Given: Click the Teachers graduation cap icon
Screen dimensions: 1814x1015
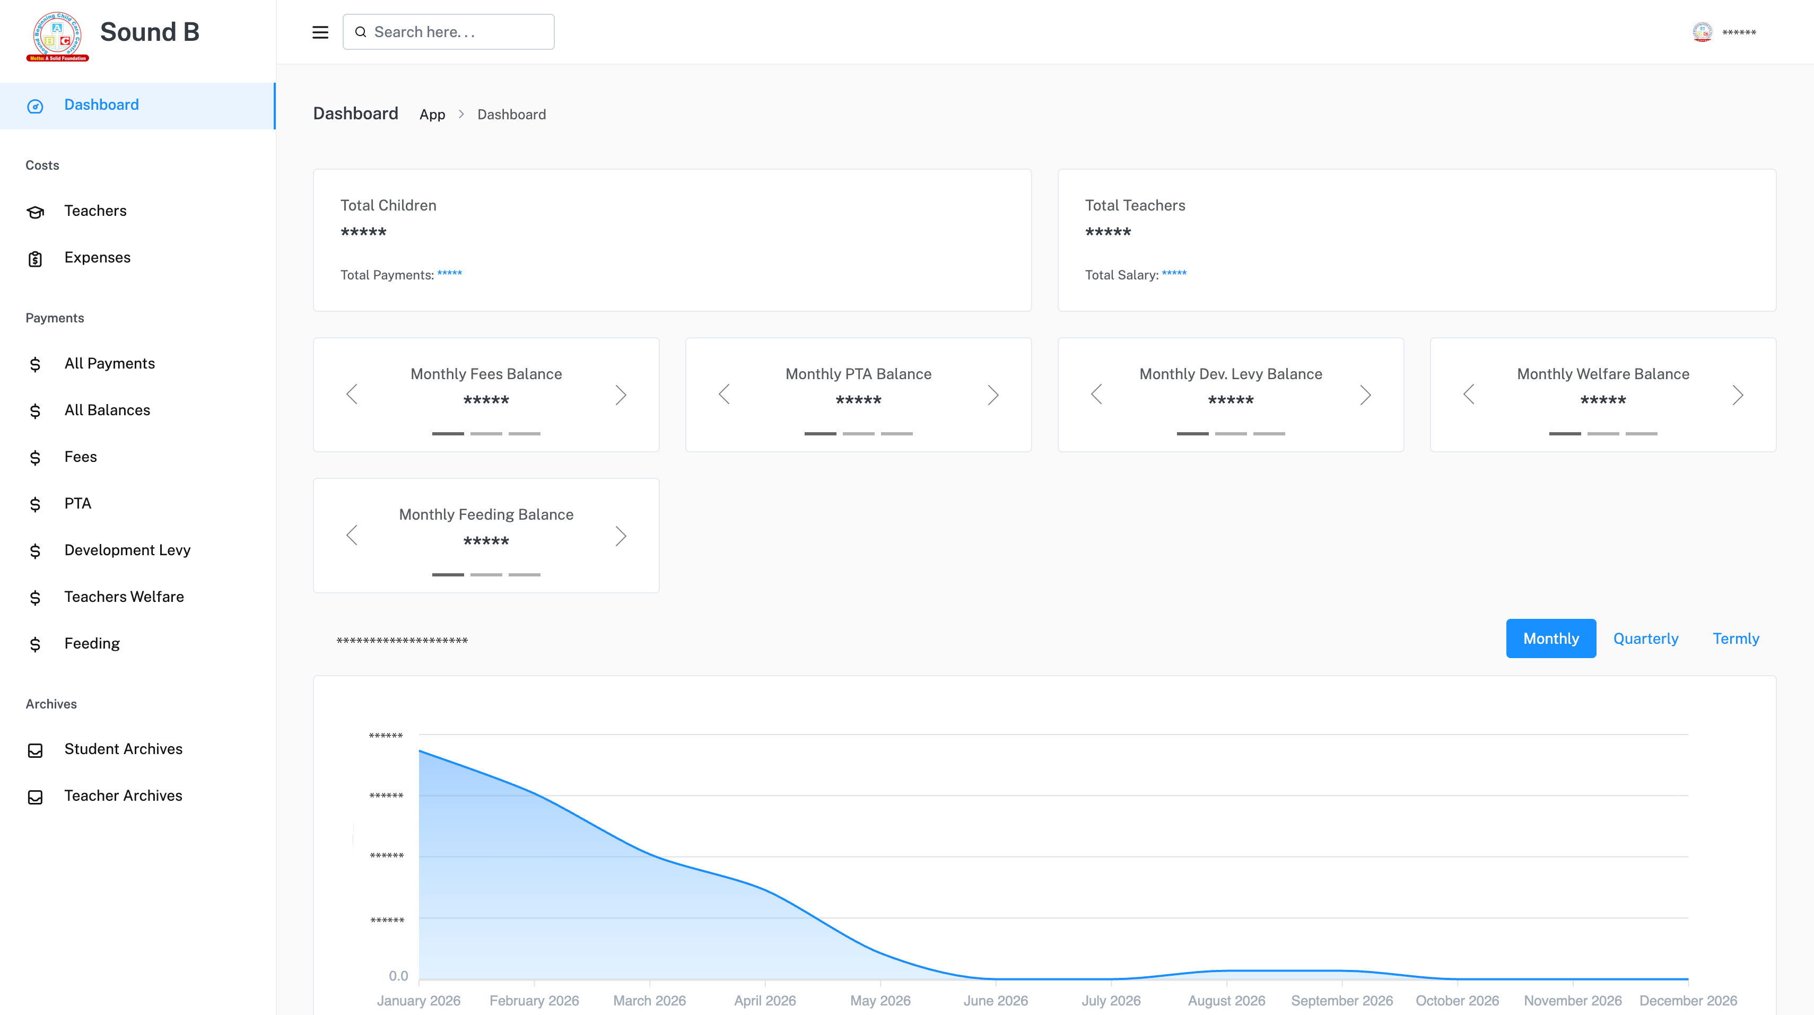Looking at the screenshot, I should coord(35,212).
